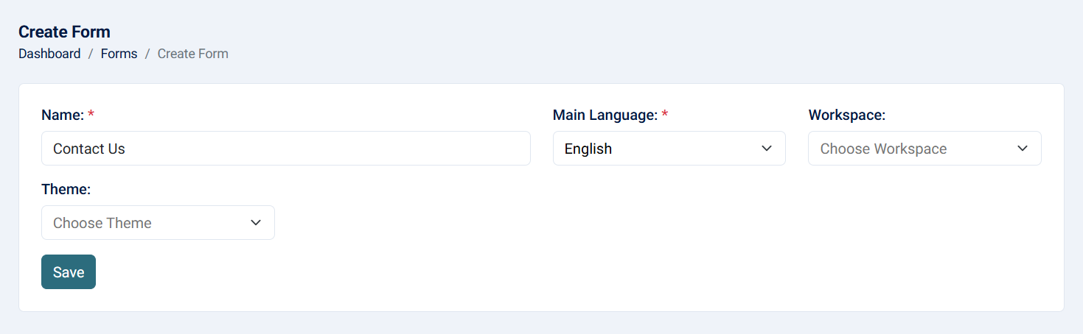Click the chevron arrow in Workspace selector
This screenshot has height=334, width=1083.
pos(1023,149)
